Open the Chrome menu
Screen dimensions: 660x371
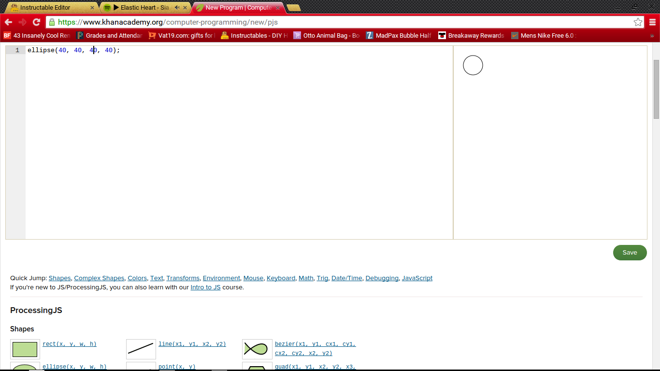tap(653, 22)
